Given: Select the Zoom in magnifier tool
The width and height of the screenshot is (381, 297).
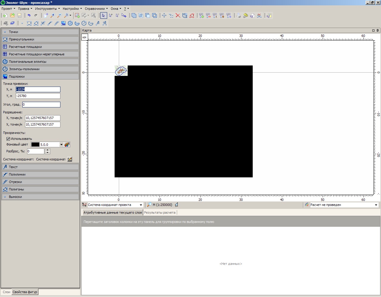Looking at the screenshot, I should pyautogui.click(x=53, y=15).
